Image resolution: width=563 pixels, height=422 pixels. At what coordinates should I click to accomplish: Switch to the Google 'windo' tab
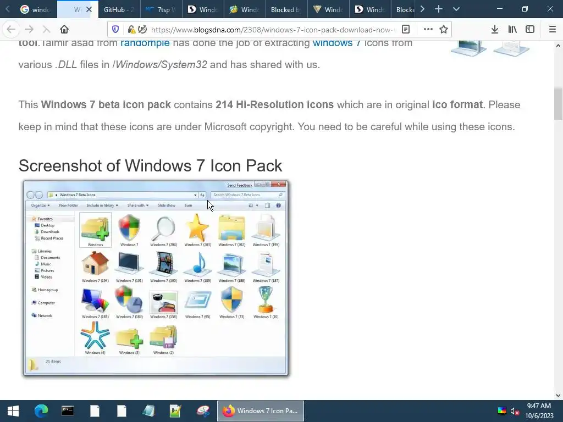coord(35,9)
